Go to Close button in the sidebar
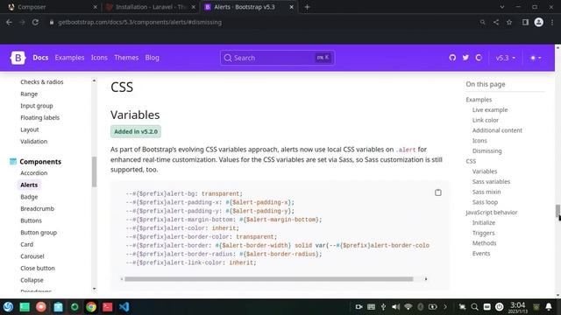 [x=38, y=269]
